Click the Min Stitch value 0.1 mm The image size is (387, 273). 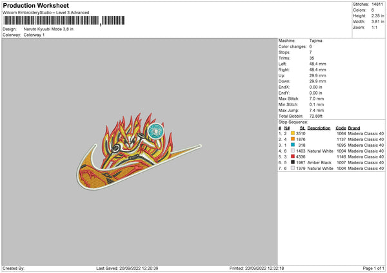[x=317, y=104]
